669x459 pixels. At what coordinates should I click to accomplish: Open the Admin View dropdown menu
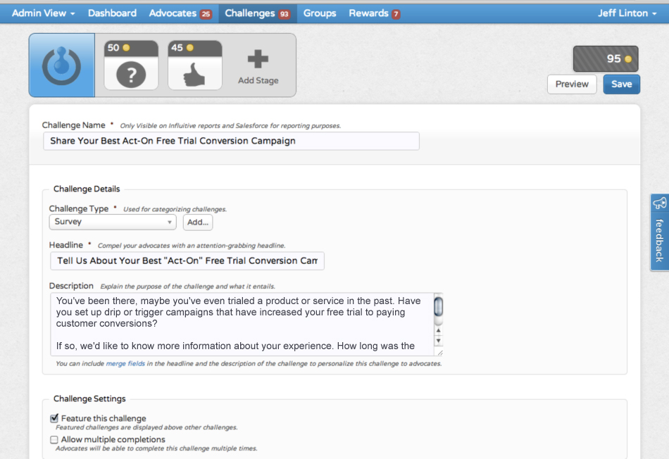(43, 13)
